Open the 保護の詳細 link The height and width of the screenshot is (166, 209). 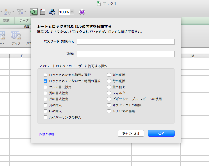click(x=47, y=134)
